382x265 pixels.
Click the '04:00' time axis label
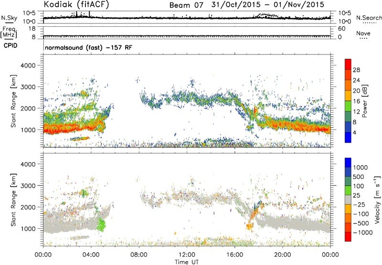[91, 255]
